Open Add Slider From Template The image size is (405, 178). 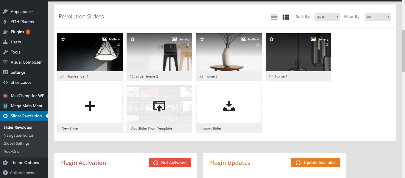coord(159,106)
